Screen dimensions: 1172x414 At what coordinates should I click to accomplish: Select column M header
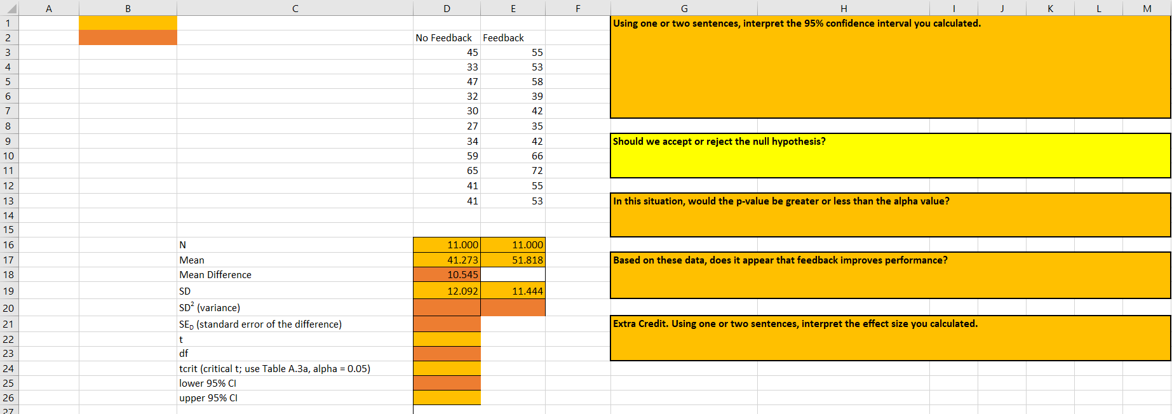(x=1147, y=8)
